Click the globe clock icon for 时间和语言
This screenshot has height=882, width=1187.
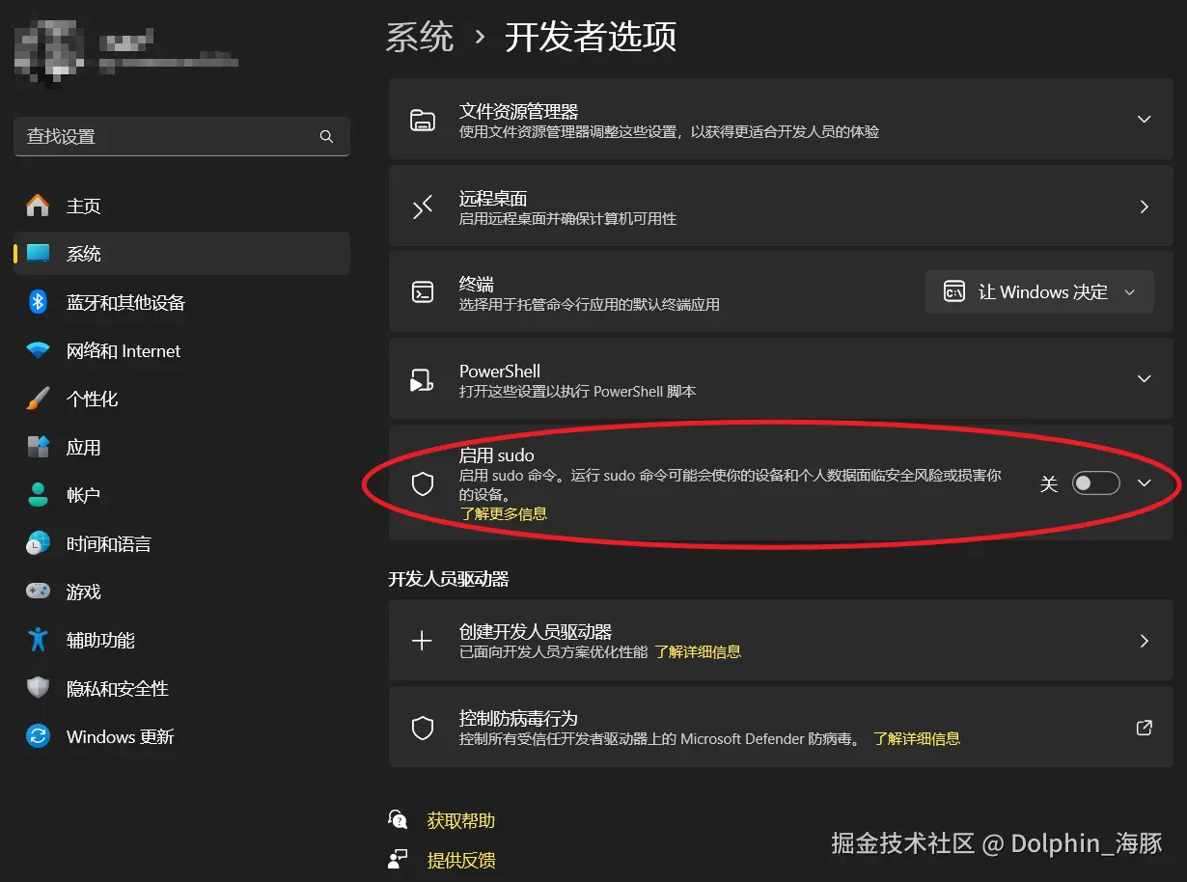[38, 543]
